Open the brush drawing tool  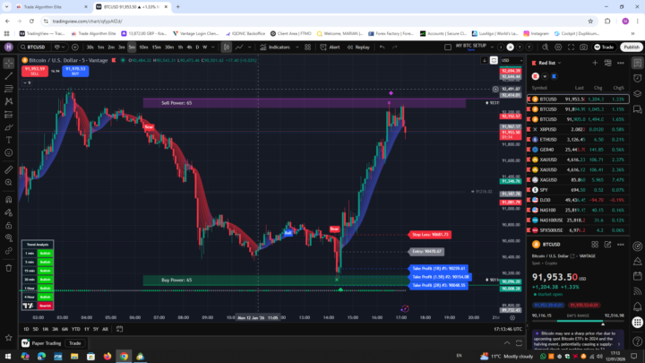coord(9,127)
